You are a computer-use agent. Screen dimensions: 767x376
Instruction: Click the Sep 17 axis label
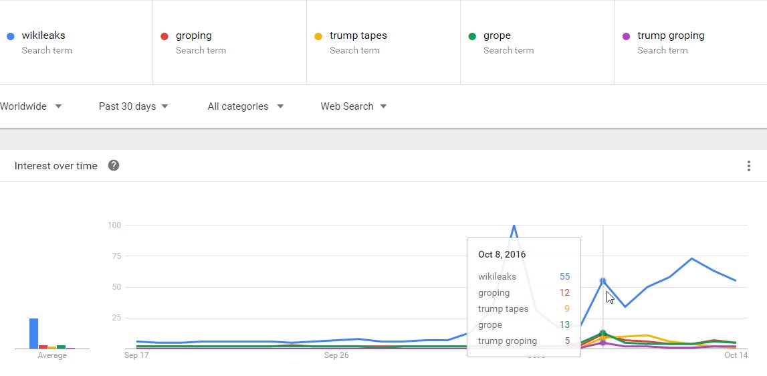(x=136, y=355)
